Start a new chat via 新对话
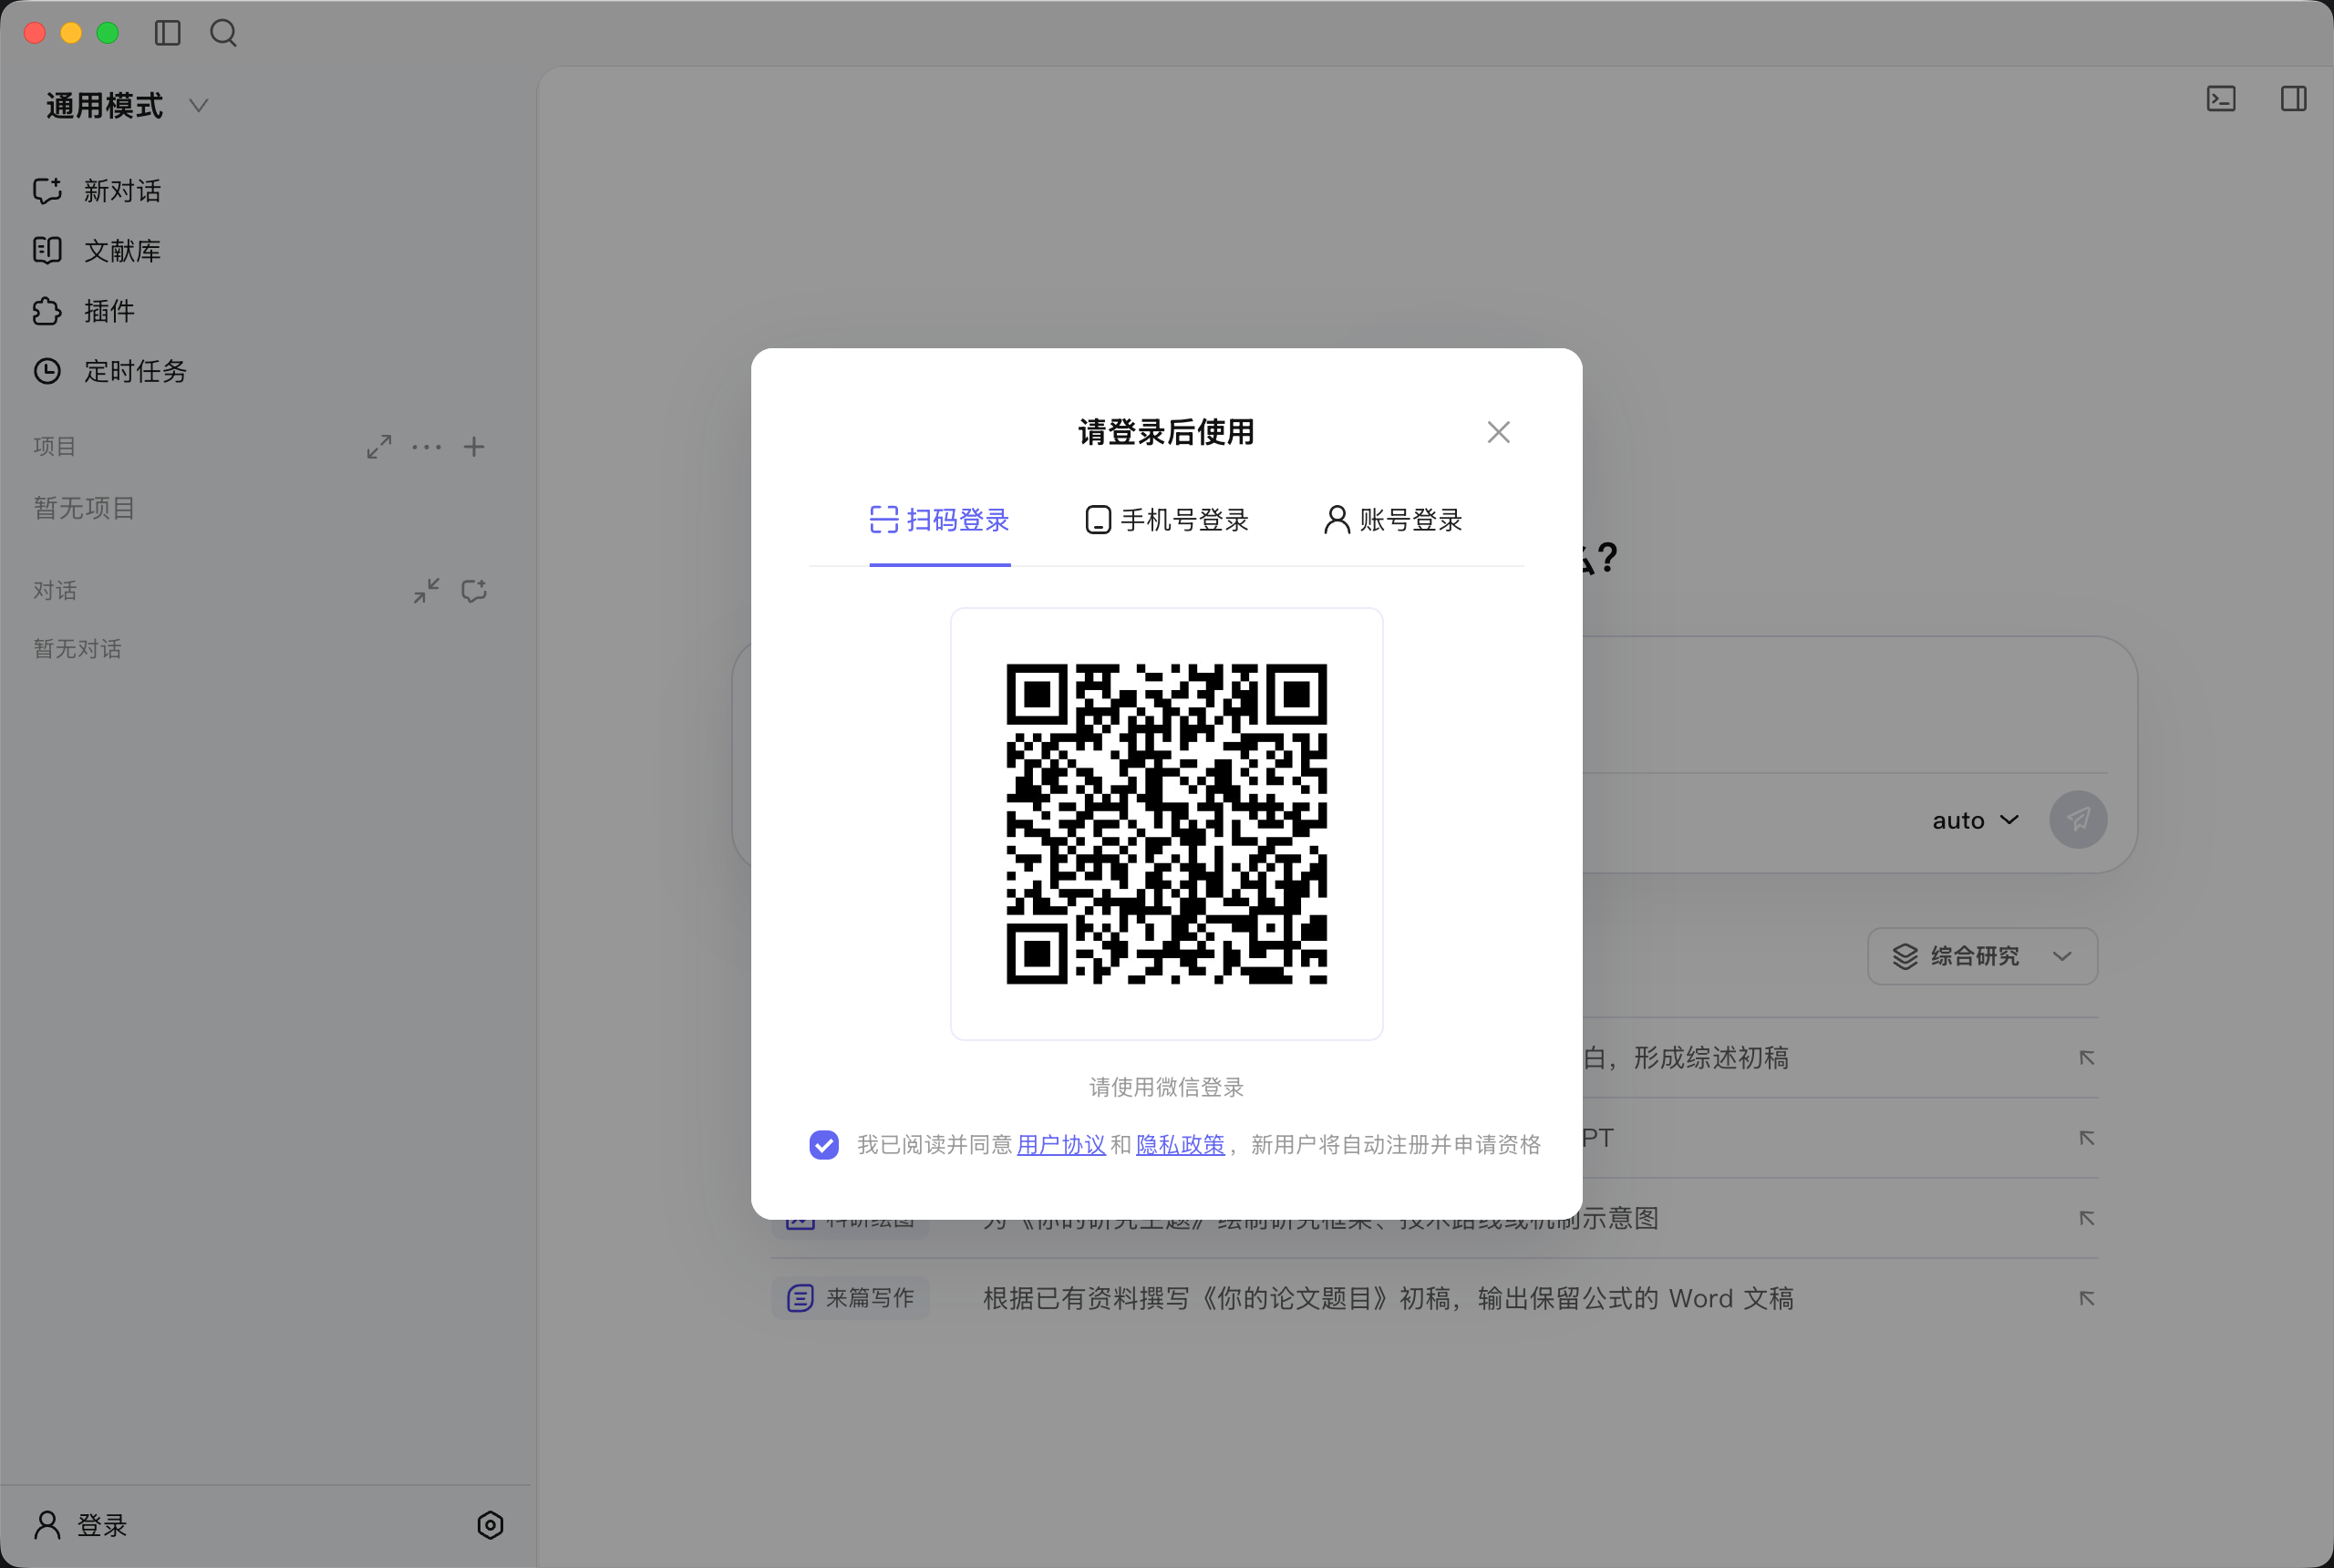The image size is (2334, 1568). click(x=97, y=191)
